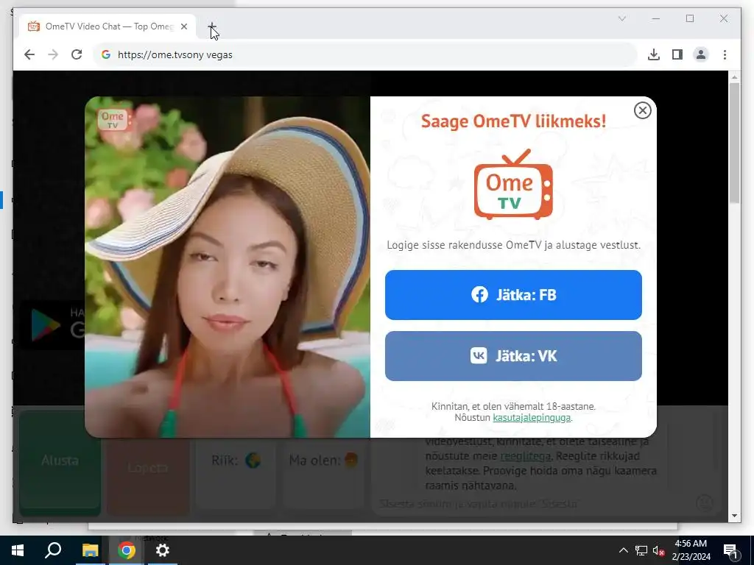This screenshot has height=565, width=754.
Task: Click the Chrome taskbar icon
Action: (126, 550)
